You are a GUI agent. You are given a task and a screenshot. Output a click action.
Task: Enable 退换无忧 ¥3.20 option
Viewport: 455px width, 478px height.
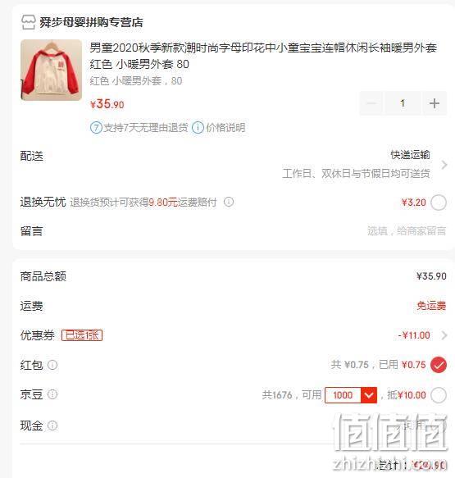tap(439, 203)
